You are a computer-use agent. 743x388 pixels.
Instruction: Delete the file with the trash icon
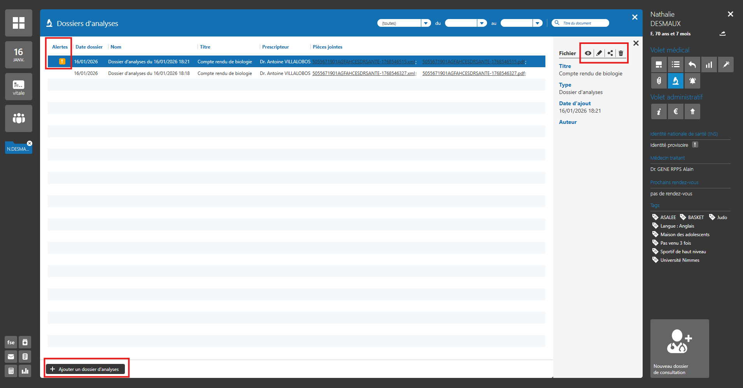click(621, 53)
